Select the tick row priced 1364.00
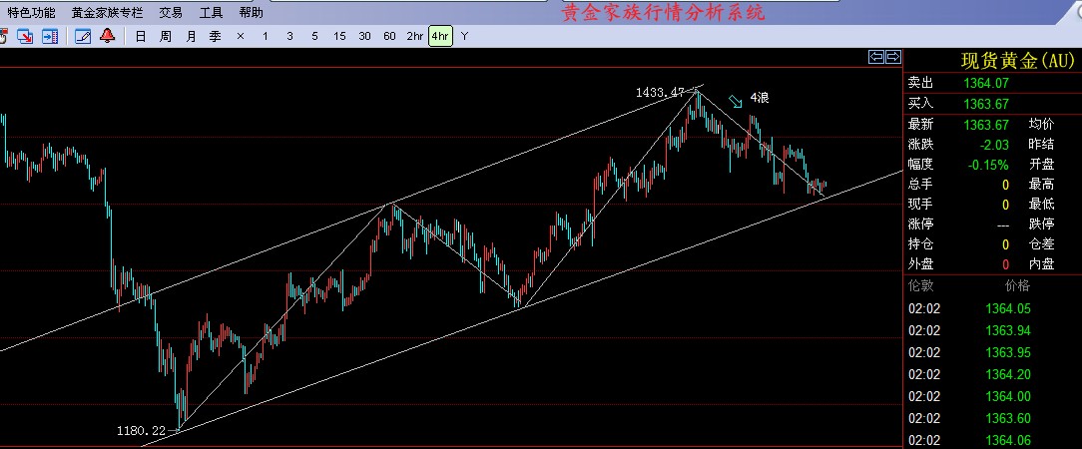 (x=992, y=396)
